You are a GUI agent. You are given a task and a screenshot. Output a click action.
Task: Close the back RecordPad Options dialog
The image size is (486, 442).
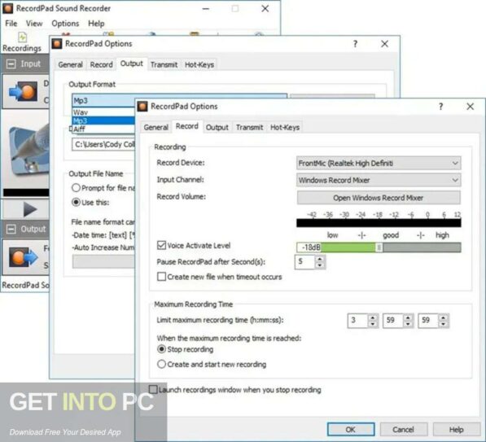pyautogui.click(x=384, y=44)
